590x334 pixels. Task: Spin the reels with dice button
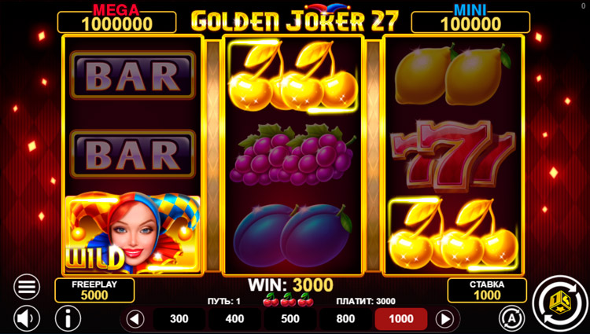click(560, 303)
